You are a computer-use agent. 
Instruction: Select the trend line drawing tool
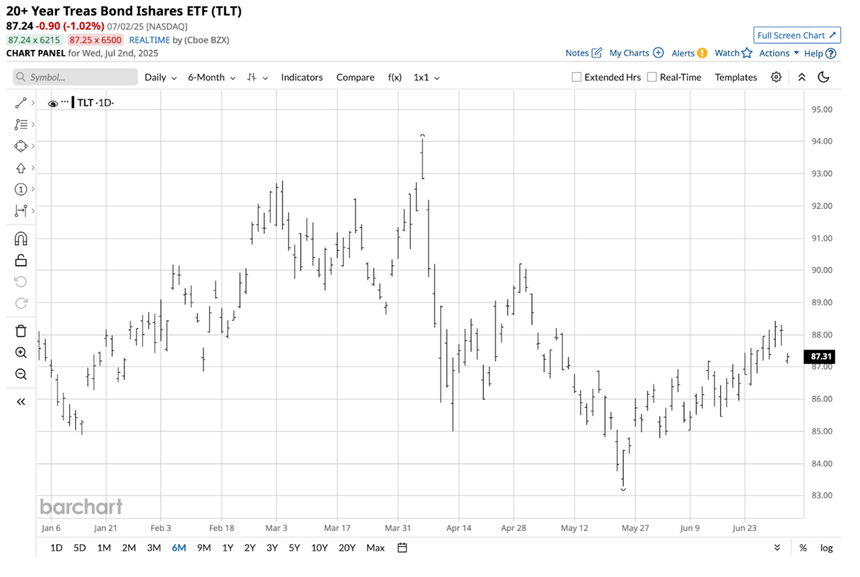tap(21, 103)
